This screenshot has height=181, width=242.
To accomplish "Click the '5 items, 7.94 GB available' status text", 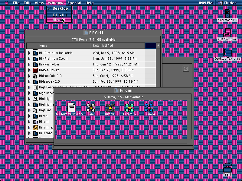I will pyautogui.click(x=123, y=97).
